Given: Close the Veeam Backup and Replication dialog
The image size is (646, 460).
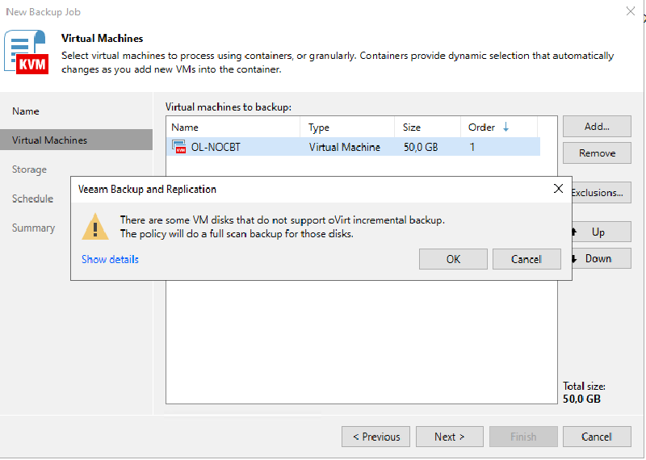Looking at the screenshot, I should click(558, 189).
